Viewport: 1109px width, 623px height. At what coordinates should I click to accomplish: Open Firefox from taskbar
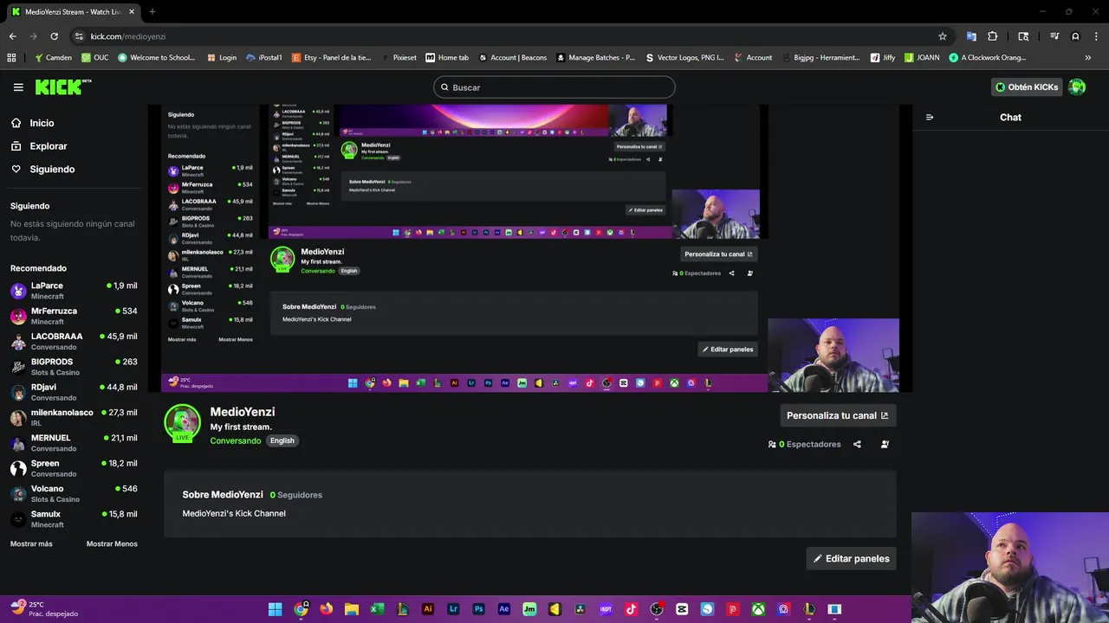coord(326,609)
